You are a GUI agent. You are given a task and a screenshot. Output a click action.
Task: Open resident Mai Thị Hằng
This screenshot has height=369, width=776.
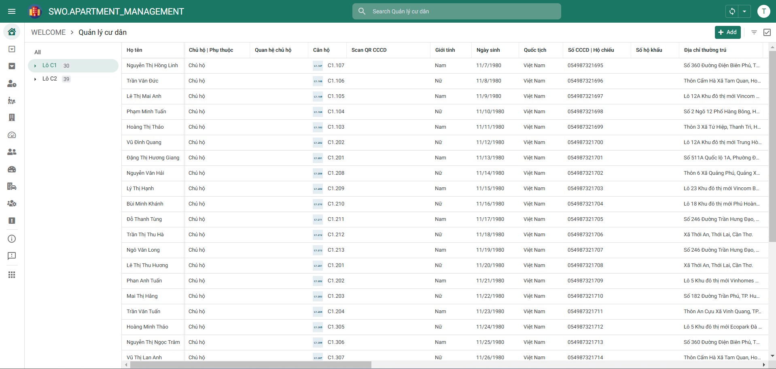(142, 296)
